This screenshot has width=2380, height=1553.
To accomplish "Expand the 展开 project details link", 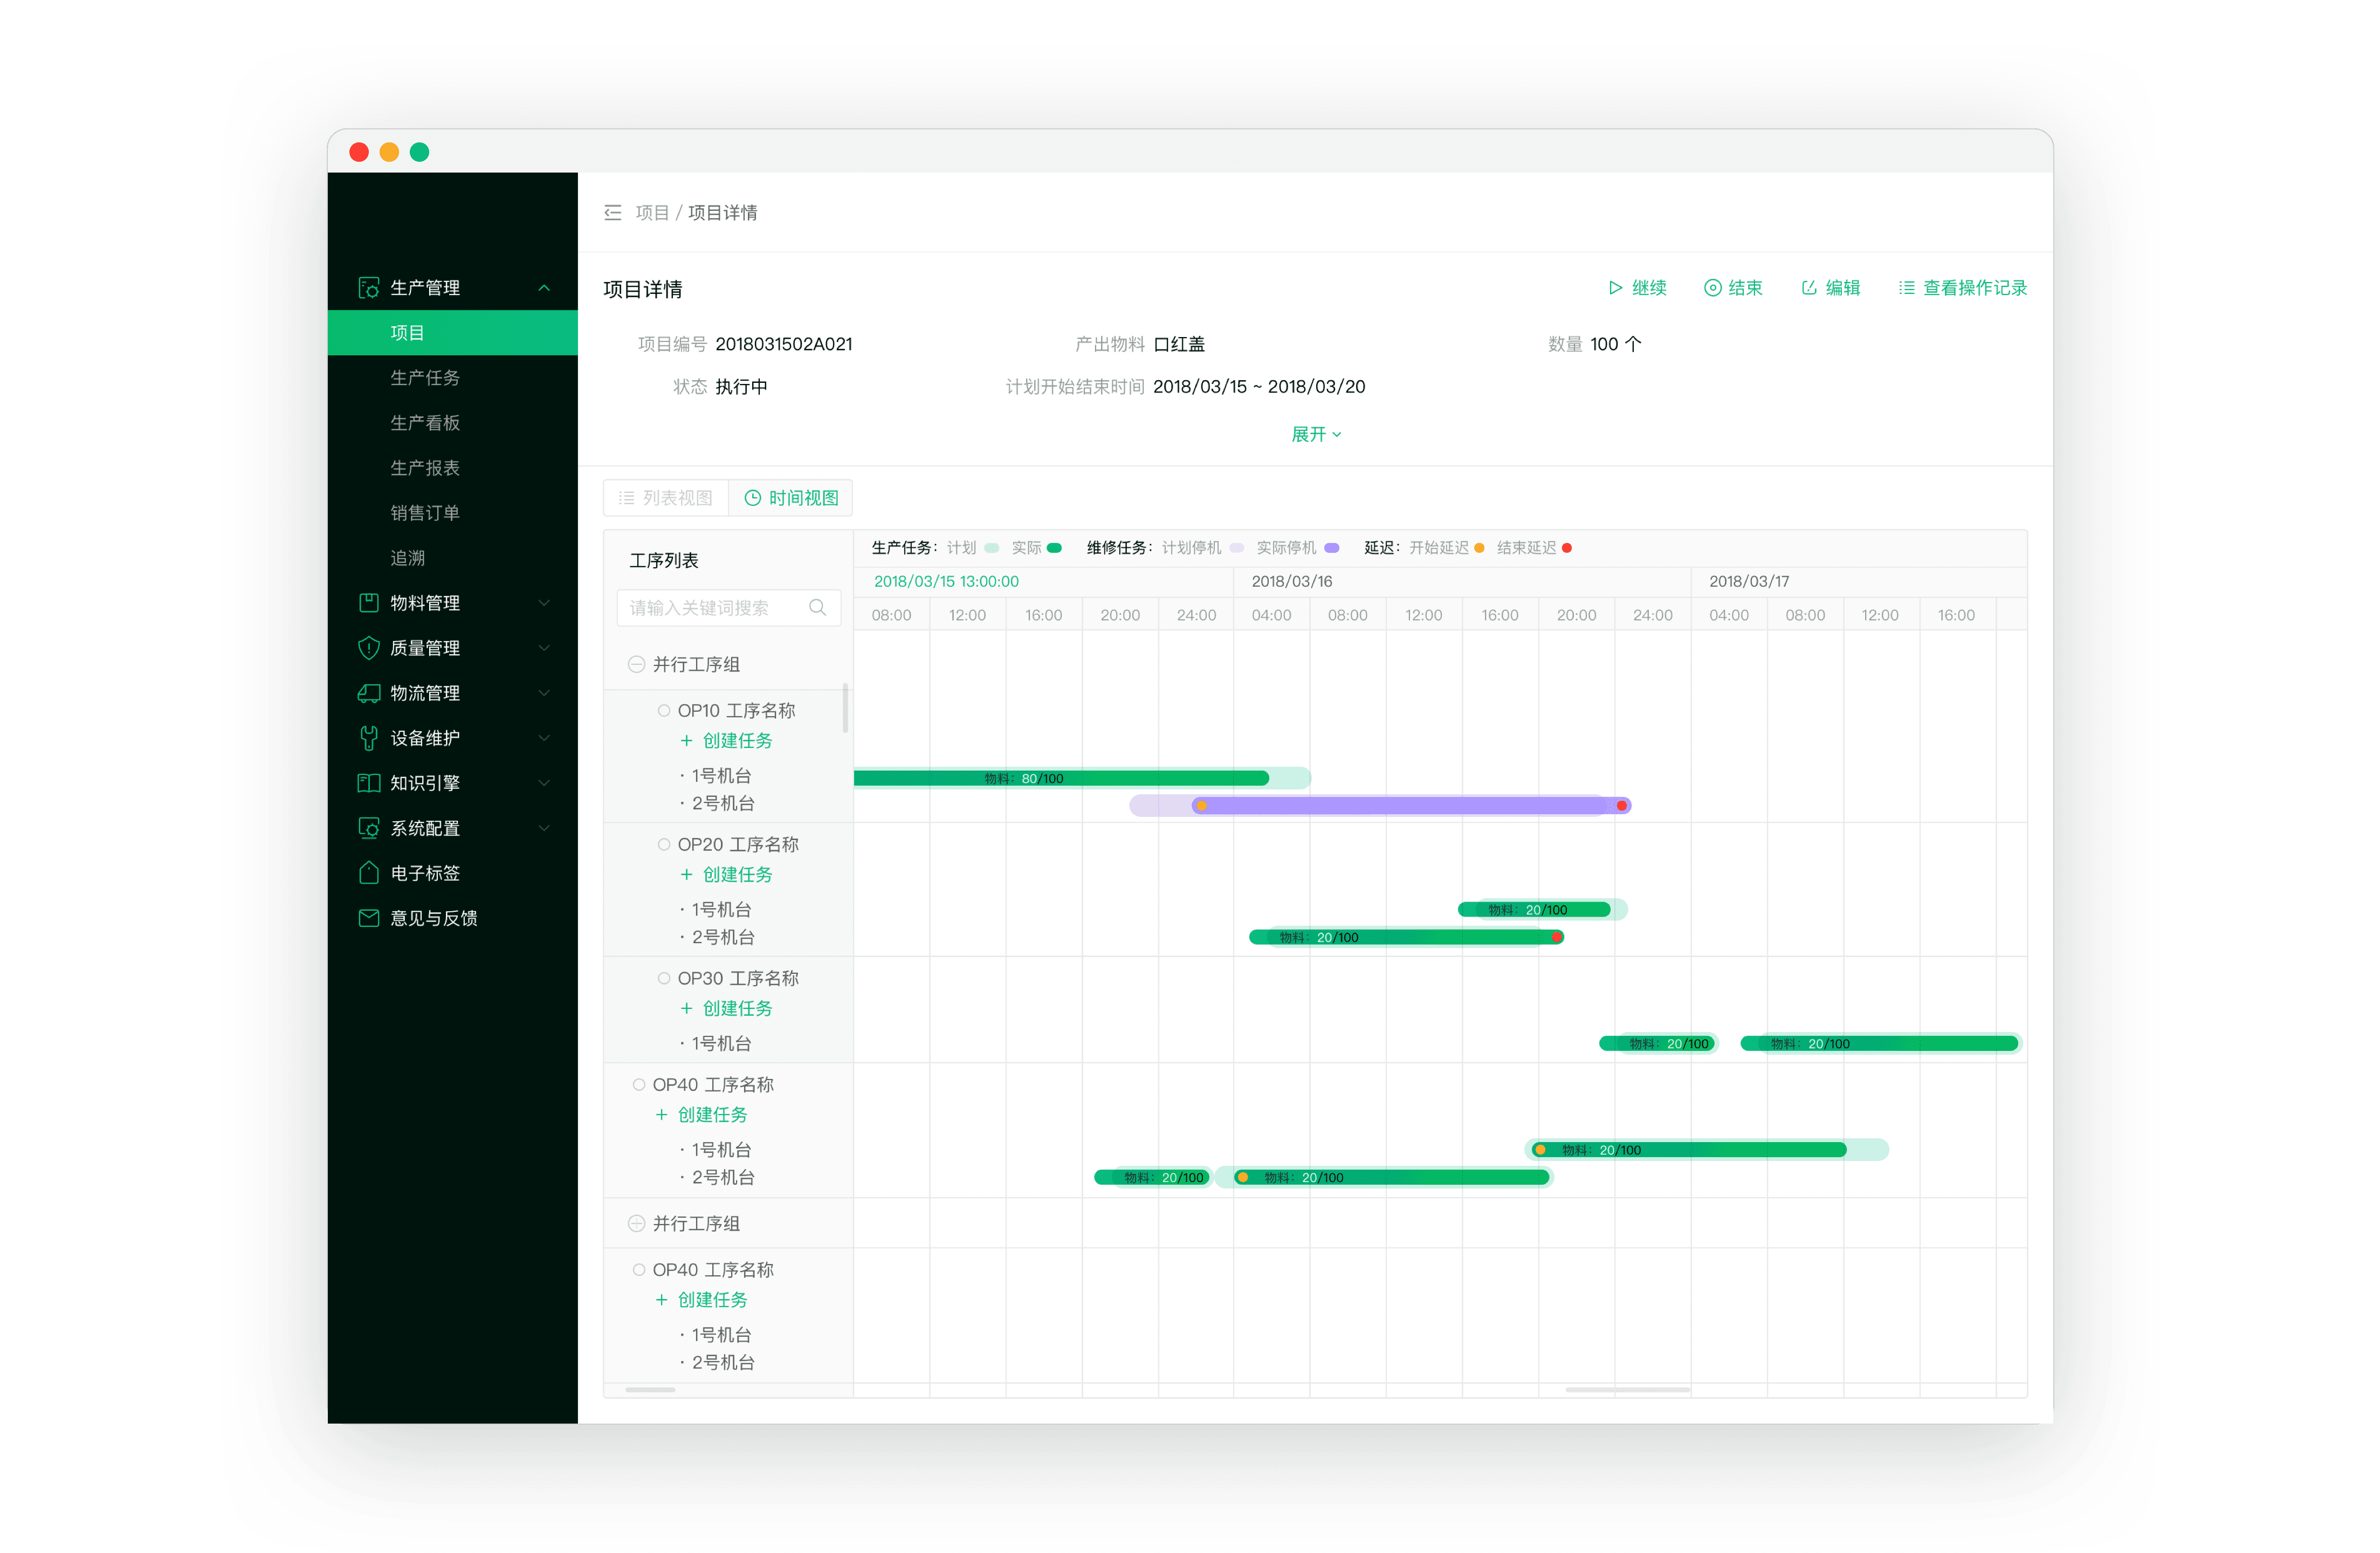I will 1315,434.
